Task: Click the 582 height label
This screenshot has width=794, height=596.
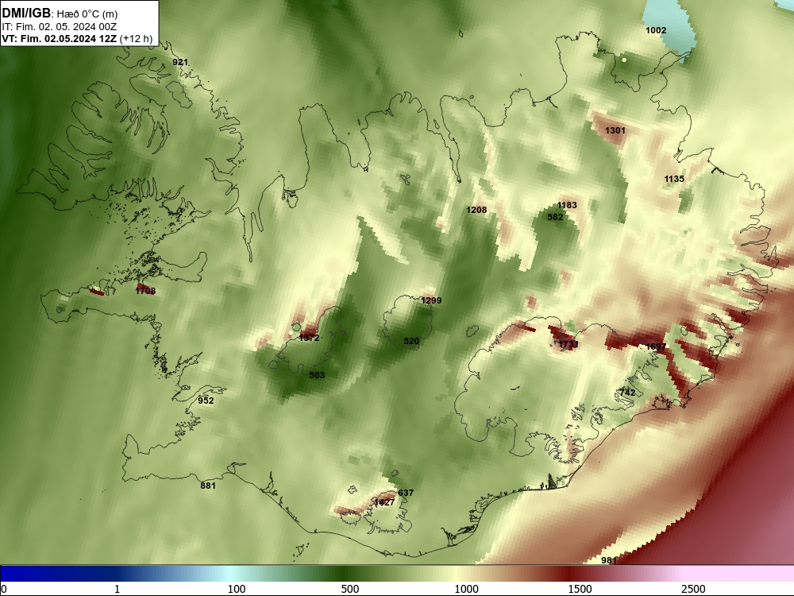Action: click(555, 218)
